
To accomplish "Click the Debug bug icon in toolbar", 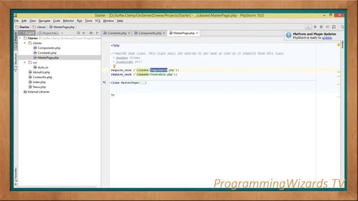I will pos(321,27).
